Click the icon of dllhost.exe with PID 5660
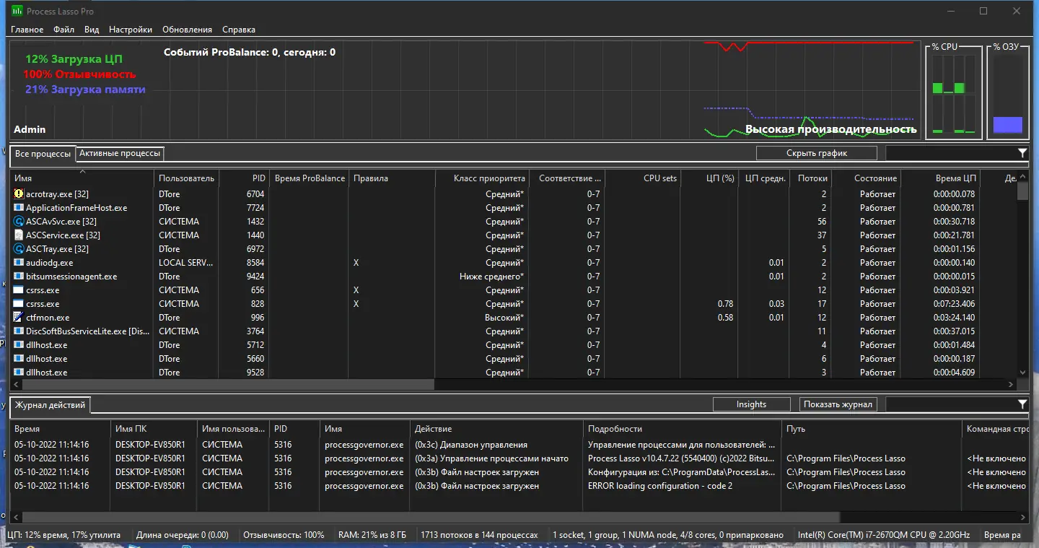1039x548 pixels. (x=19, y=359)
